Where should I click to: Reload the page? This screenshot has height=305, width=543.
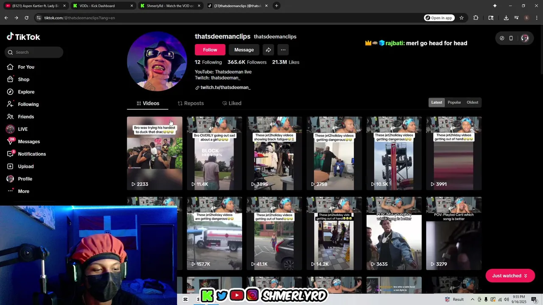(x=26, y=18)
